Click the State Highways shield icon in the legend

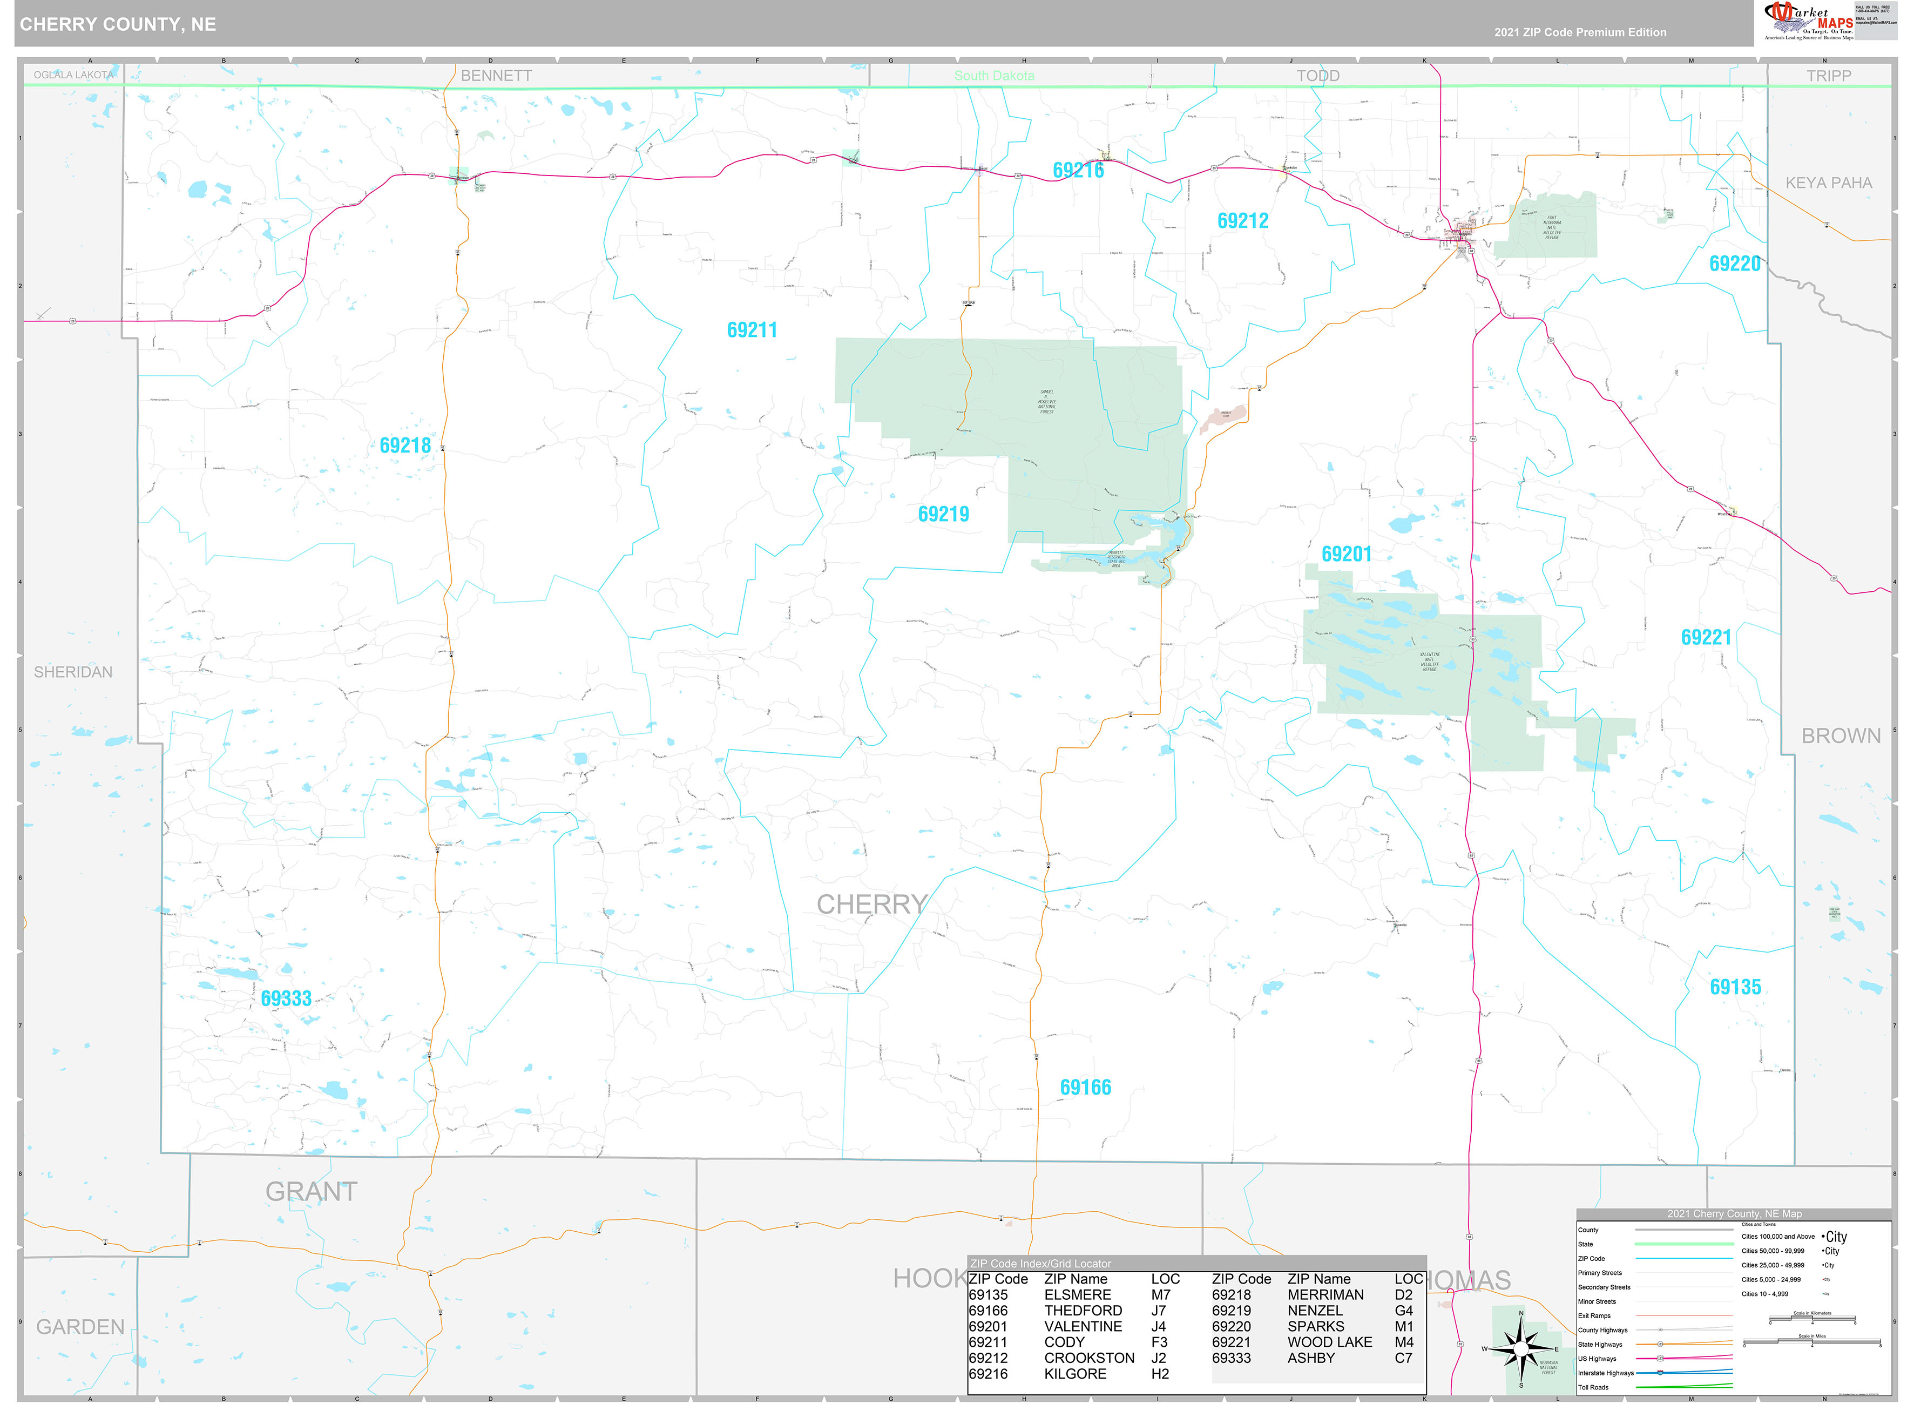1660,1345
